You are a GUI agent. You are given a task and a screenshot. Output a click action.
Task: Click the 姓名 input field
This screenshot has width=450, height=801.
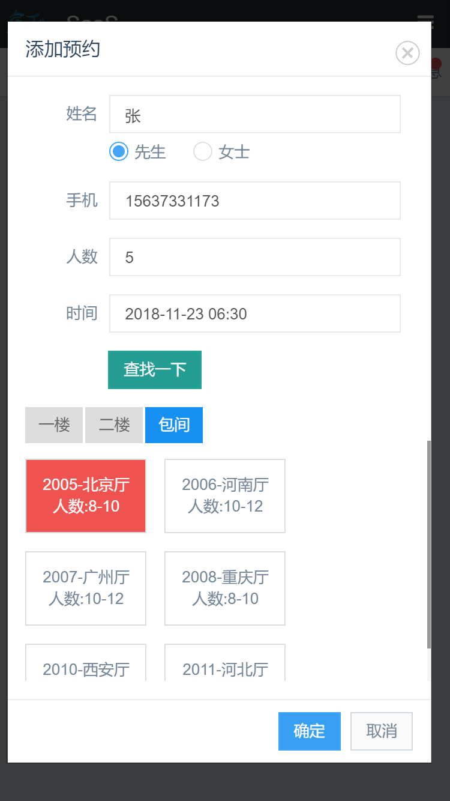[254, 114]
